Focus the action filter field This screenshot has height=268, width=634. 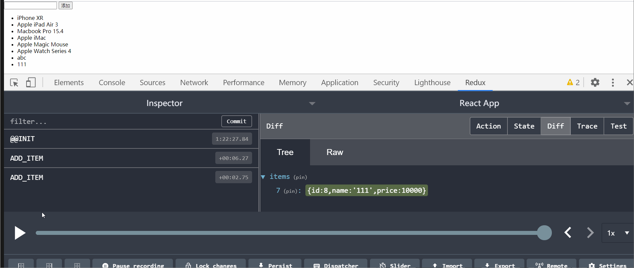coord(113,122)
